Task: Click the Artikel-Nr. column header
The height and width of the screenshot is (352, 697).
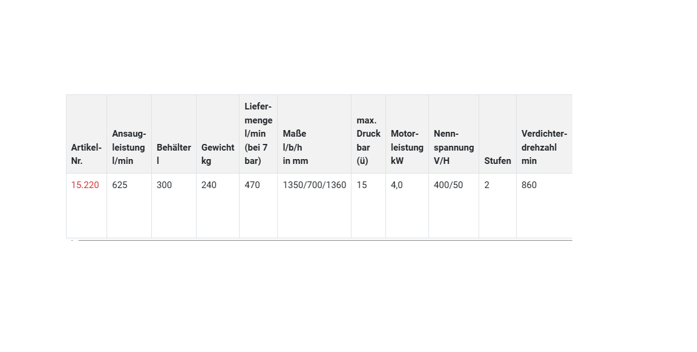Action: [86, 154]
